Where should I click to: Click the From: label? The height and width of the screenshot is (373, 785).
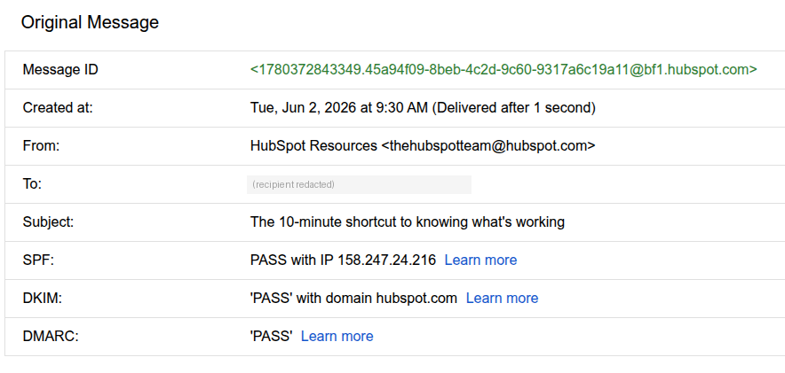(x=41, y=146)
